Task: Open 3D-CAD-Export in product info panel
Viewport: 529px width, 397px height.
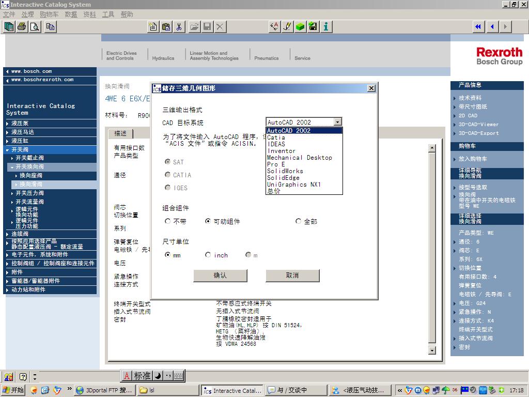Action: 478,133
